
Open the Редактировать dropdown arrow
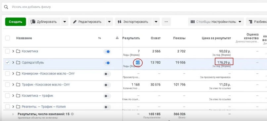pos(109,22)
